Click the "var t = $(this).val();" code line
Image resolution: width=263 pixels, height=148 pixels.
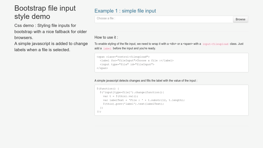click(121, 96)
